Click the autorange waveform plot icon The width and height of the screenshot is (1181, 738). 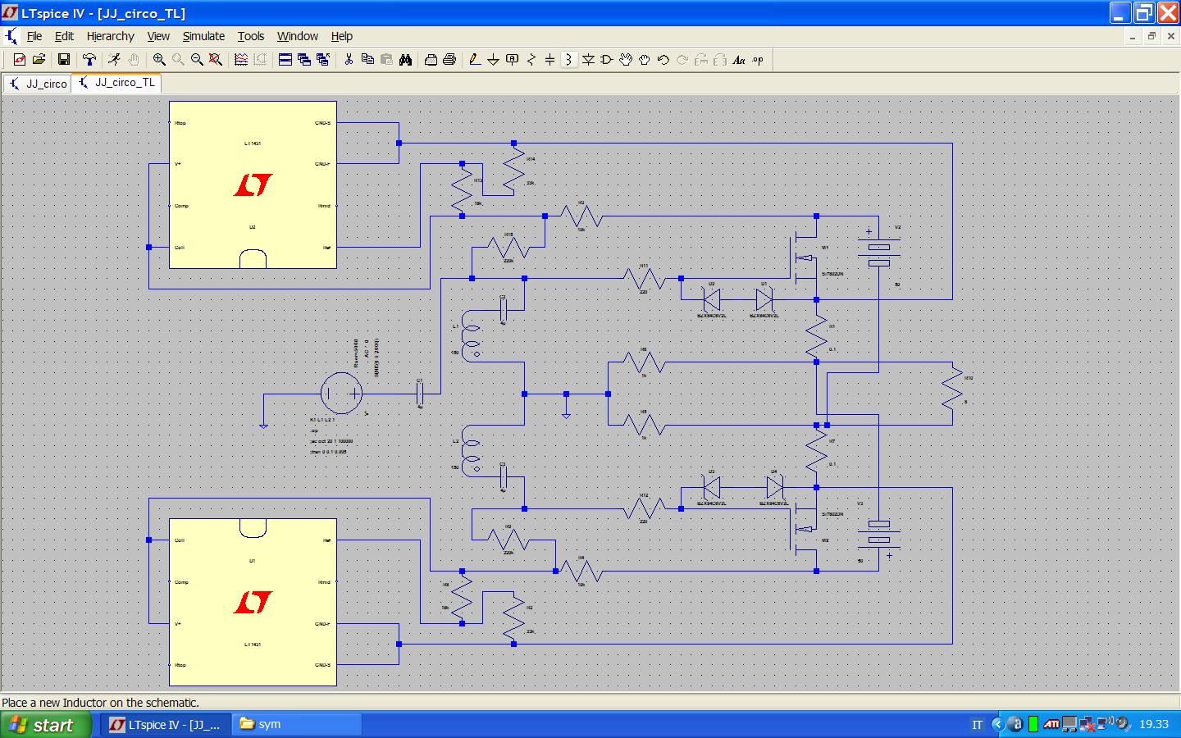tap(241, 60)
